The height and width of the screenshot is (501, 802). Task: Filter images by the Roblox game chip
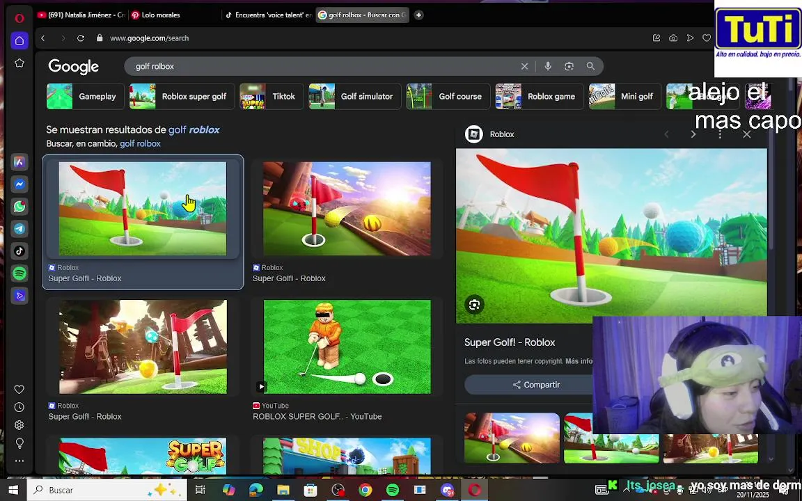pos(539,96)
